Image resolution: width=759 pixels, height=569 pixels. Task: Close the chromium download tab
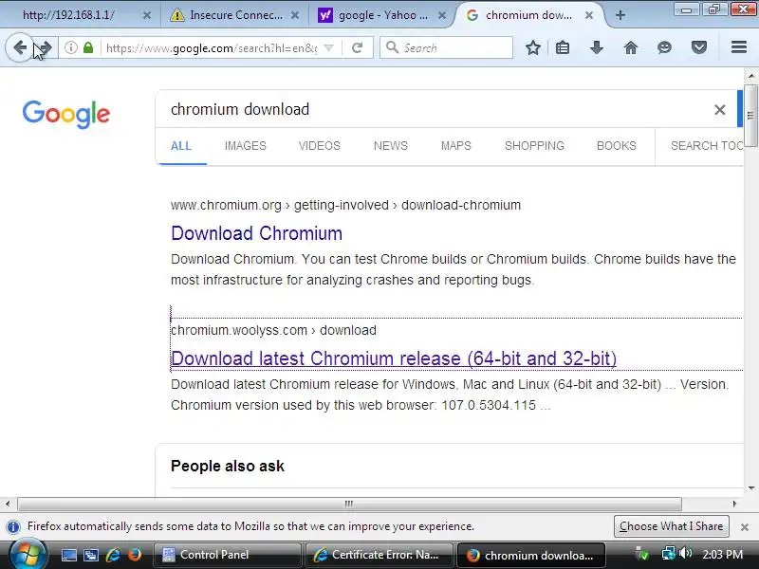coord(589,15)
